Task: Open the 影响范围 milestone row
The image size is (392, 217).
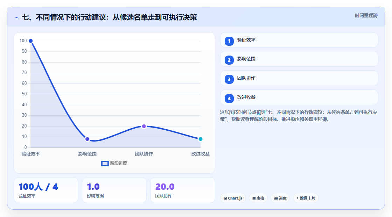Action: coord(299,59)
